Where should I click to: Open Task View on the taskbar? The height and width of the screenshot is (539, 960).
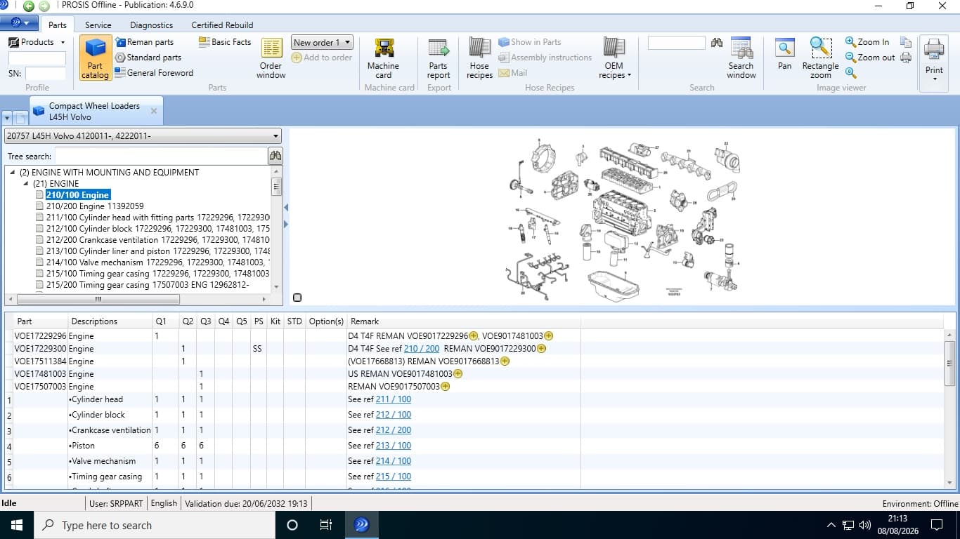pos(326,525)
